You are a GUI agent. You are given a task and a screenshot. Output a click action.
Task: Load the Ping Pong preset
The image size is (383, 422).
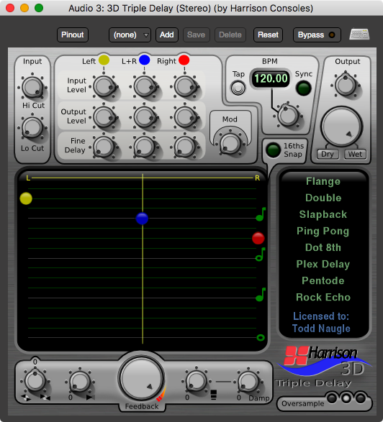click(323, 231)
